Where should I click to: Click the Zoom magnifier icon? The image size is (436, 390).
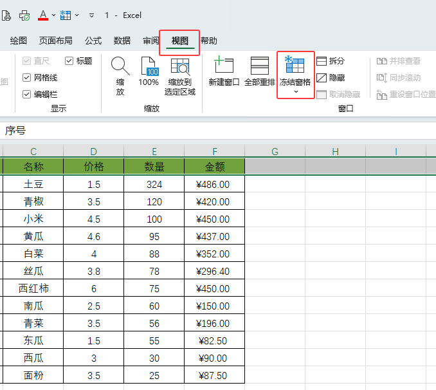(x=120, y=66)
